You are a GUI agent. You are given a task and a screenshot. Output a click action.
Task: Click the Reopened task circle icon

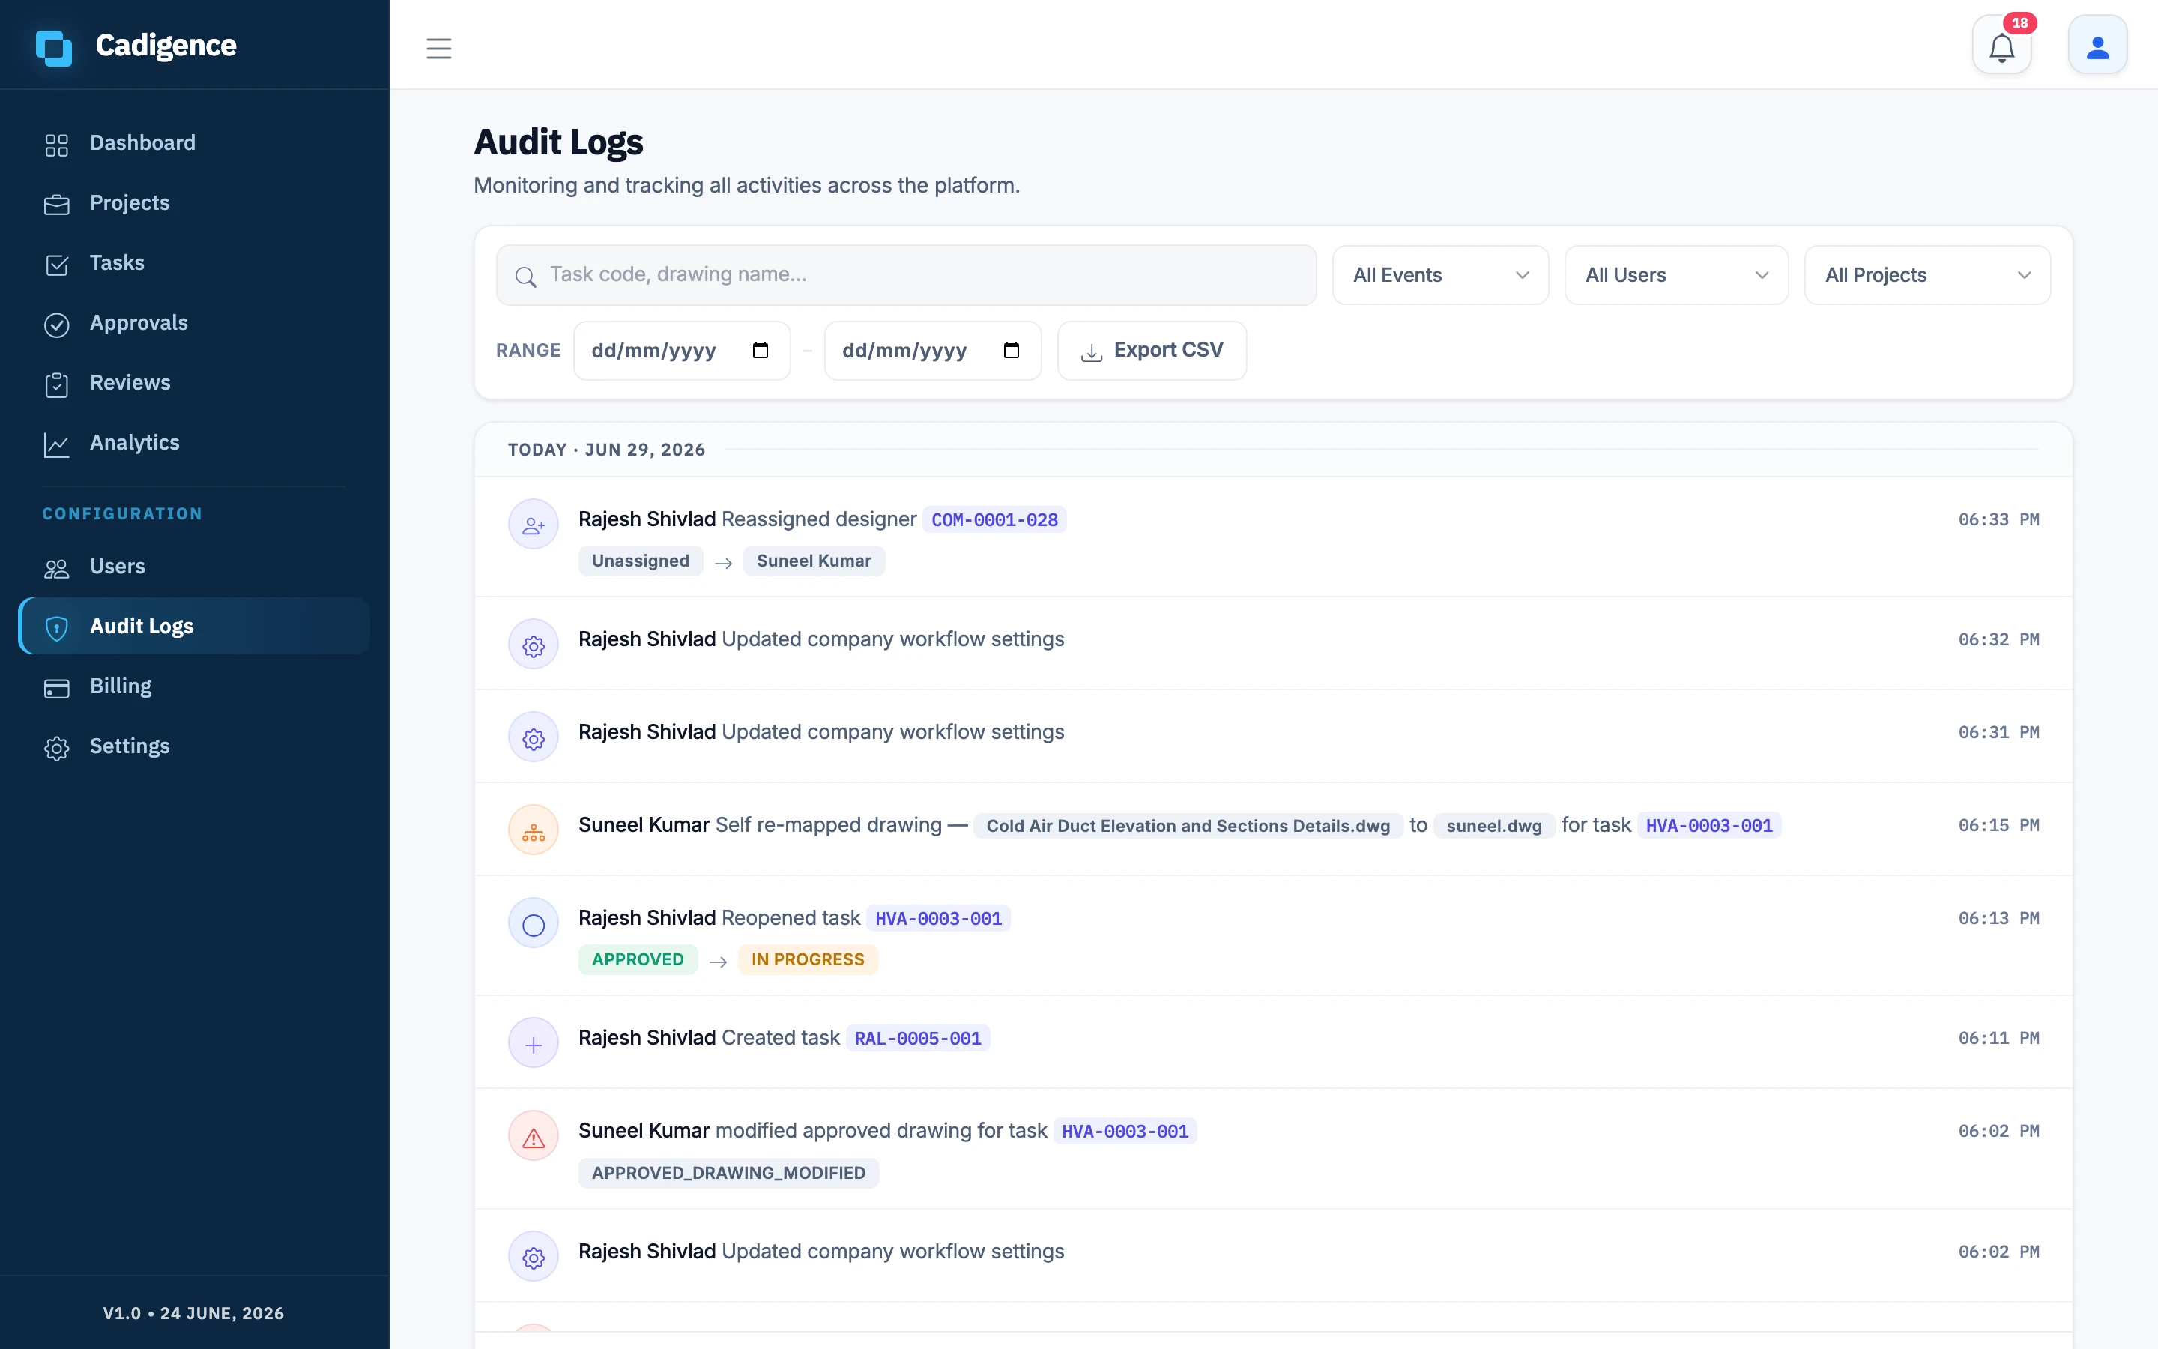click(534, 923)
